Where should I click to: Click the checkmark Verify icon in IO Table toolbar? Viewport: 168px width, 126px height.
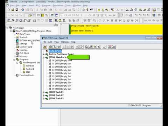[105, 47]
